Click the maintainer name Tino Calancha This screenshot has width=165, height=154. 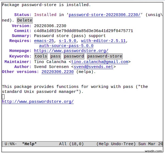50,62
